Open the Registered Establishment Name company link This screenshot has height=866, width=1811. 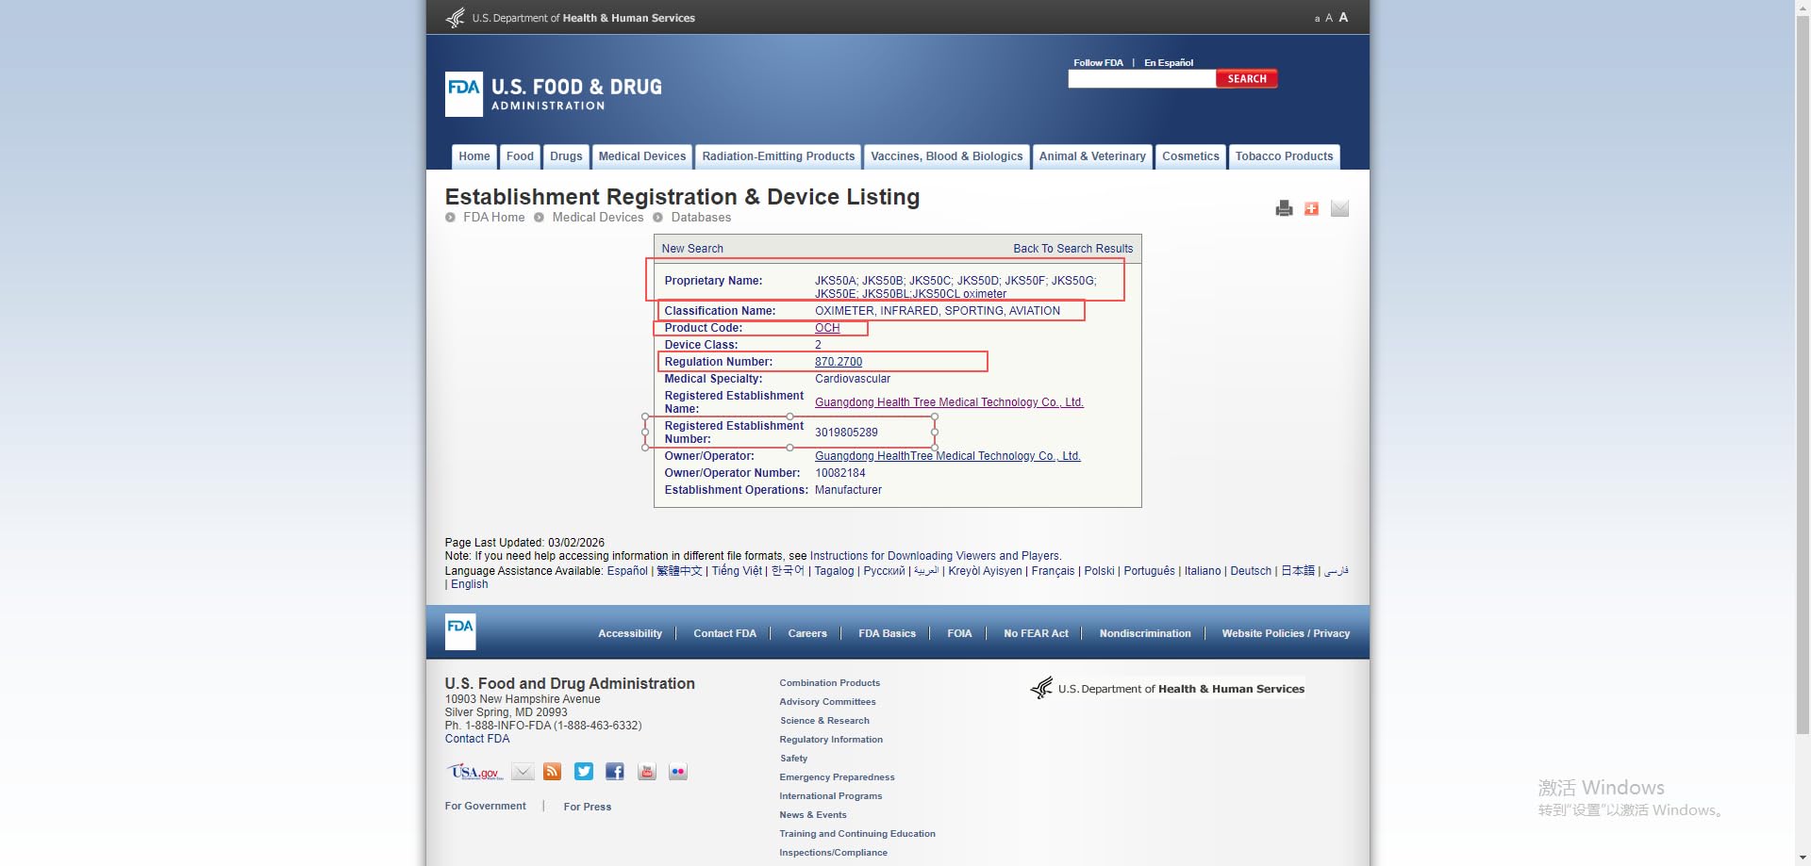coord(949,402)
